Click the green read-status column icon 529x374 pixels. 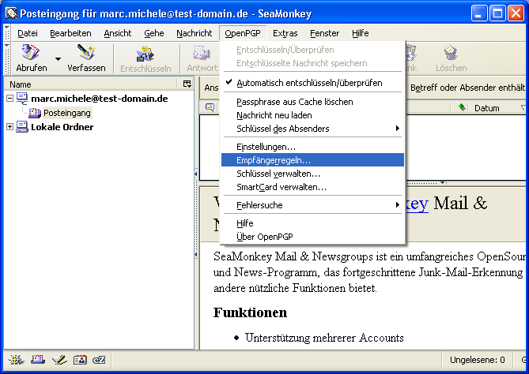pos(463,107)
